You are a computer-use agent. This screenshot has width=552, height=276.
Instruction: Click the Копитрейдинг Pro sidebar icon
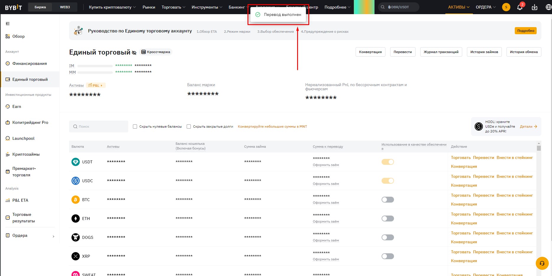(8, 122)
